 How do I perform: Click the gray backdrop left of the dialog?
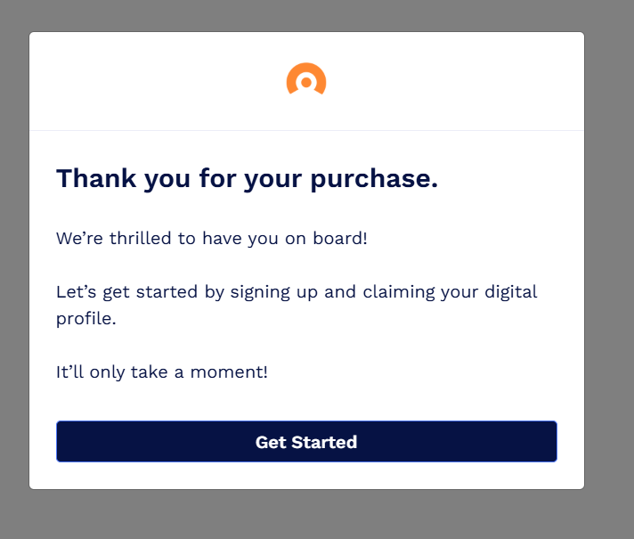14,267
